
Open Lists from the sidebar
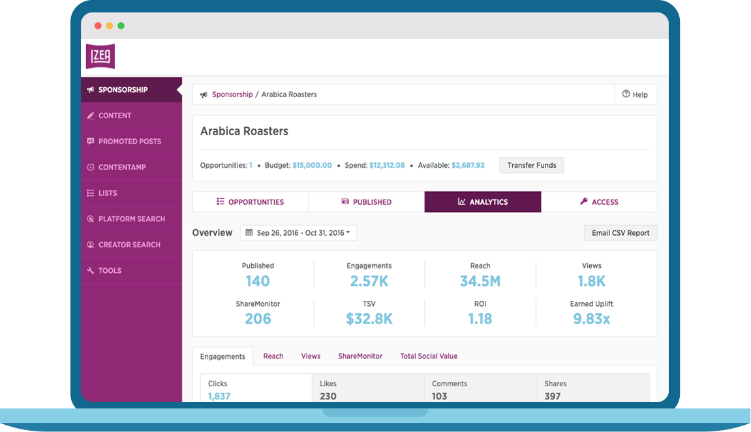(x=132, y=193)
